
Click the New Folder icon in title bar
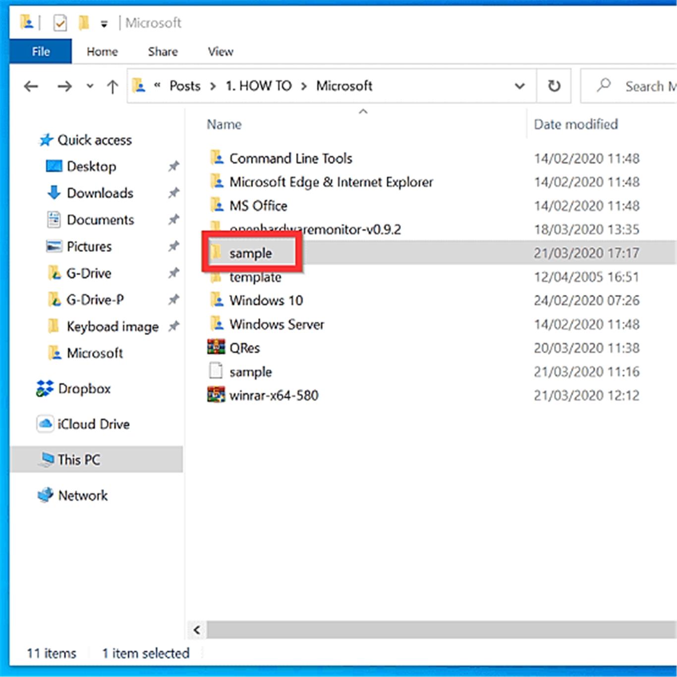tap(84, 23)
